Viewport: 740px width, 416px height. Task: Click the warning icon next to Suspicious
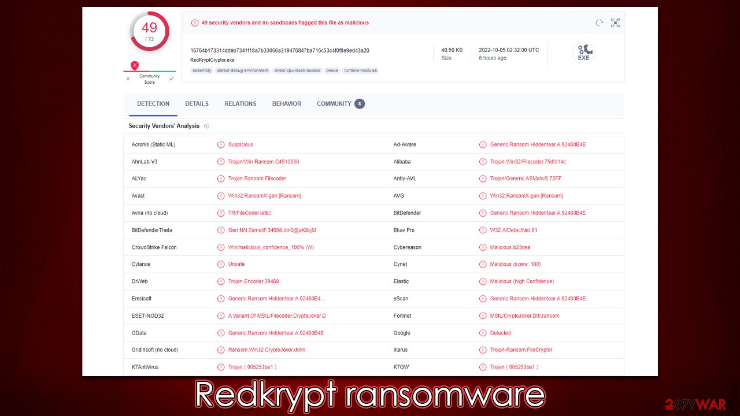(221, 144)
